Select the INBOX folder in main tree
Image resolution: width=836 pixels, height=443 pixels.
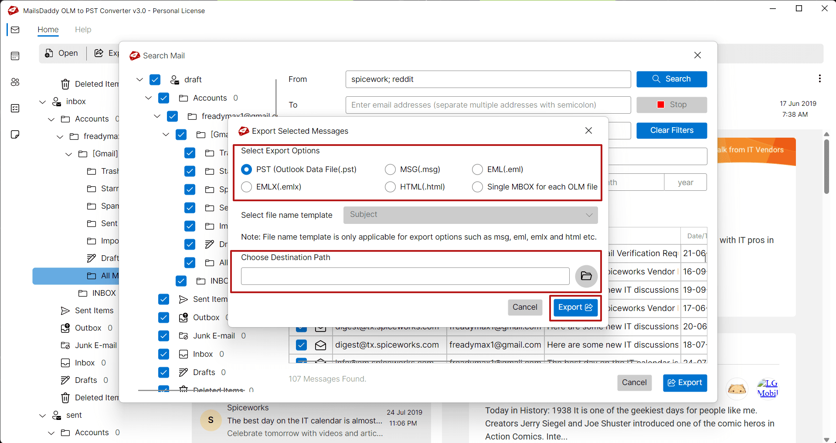98,293
